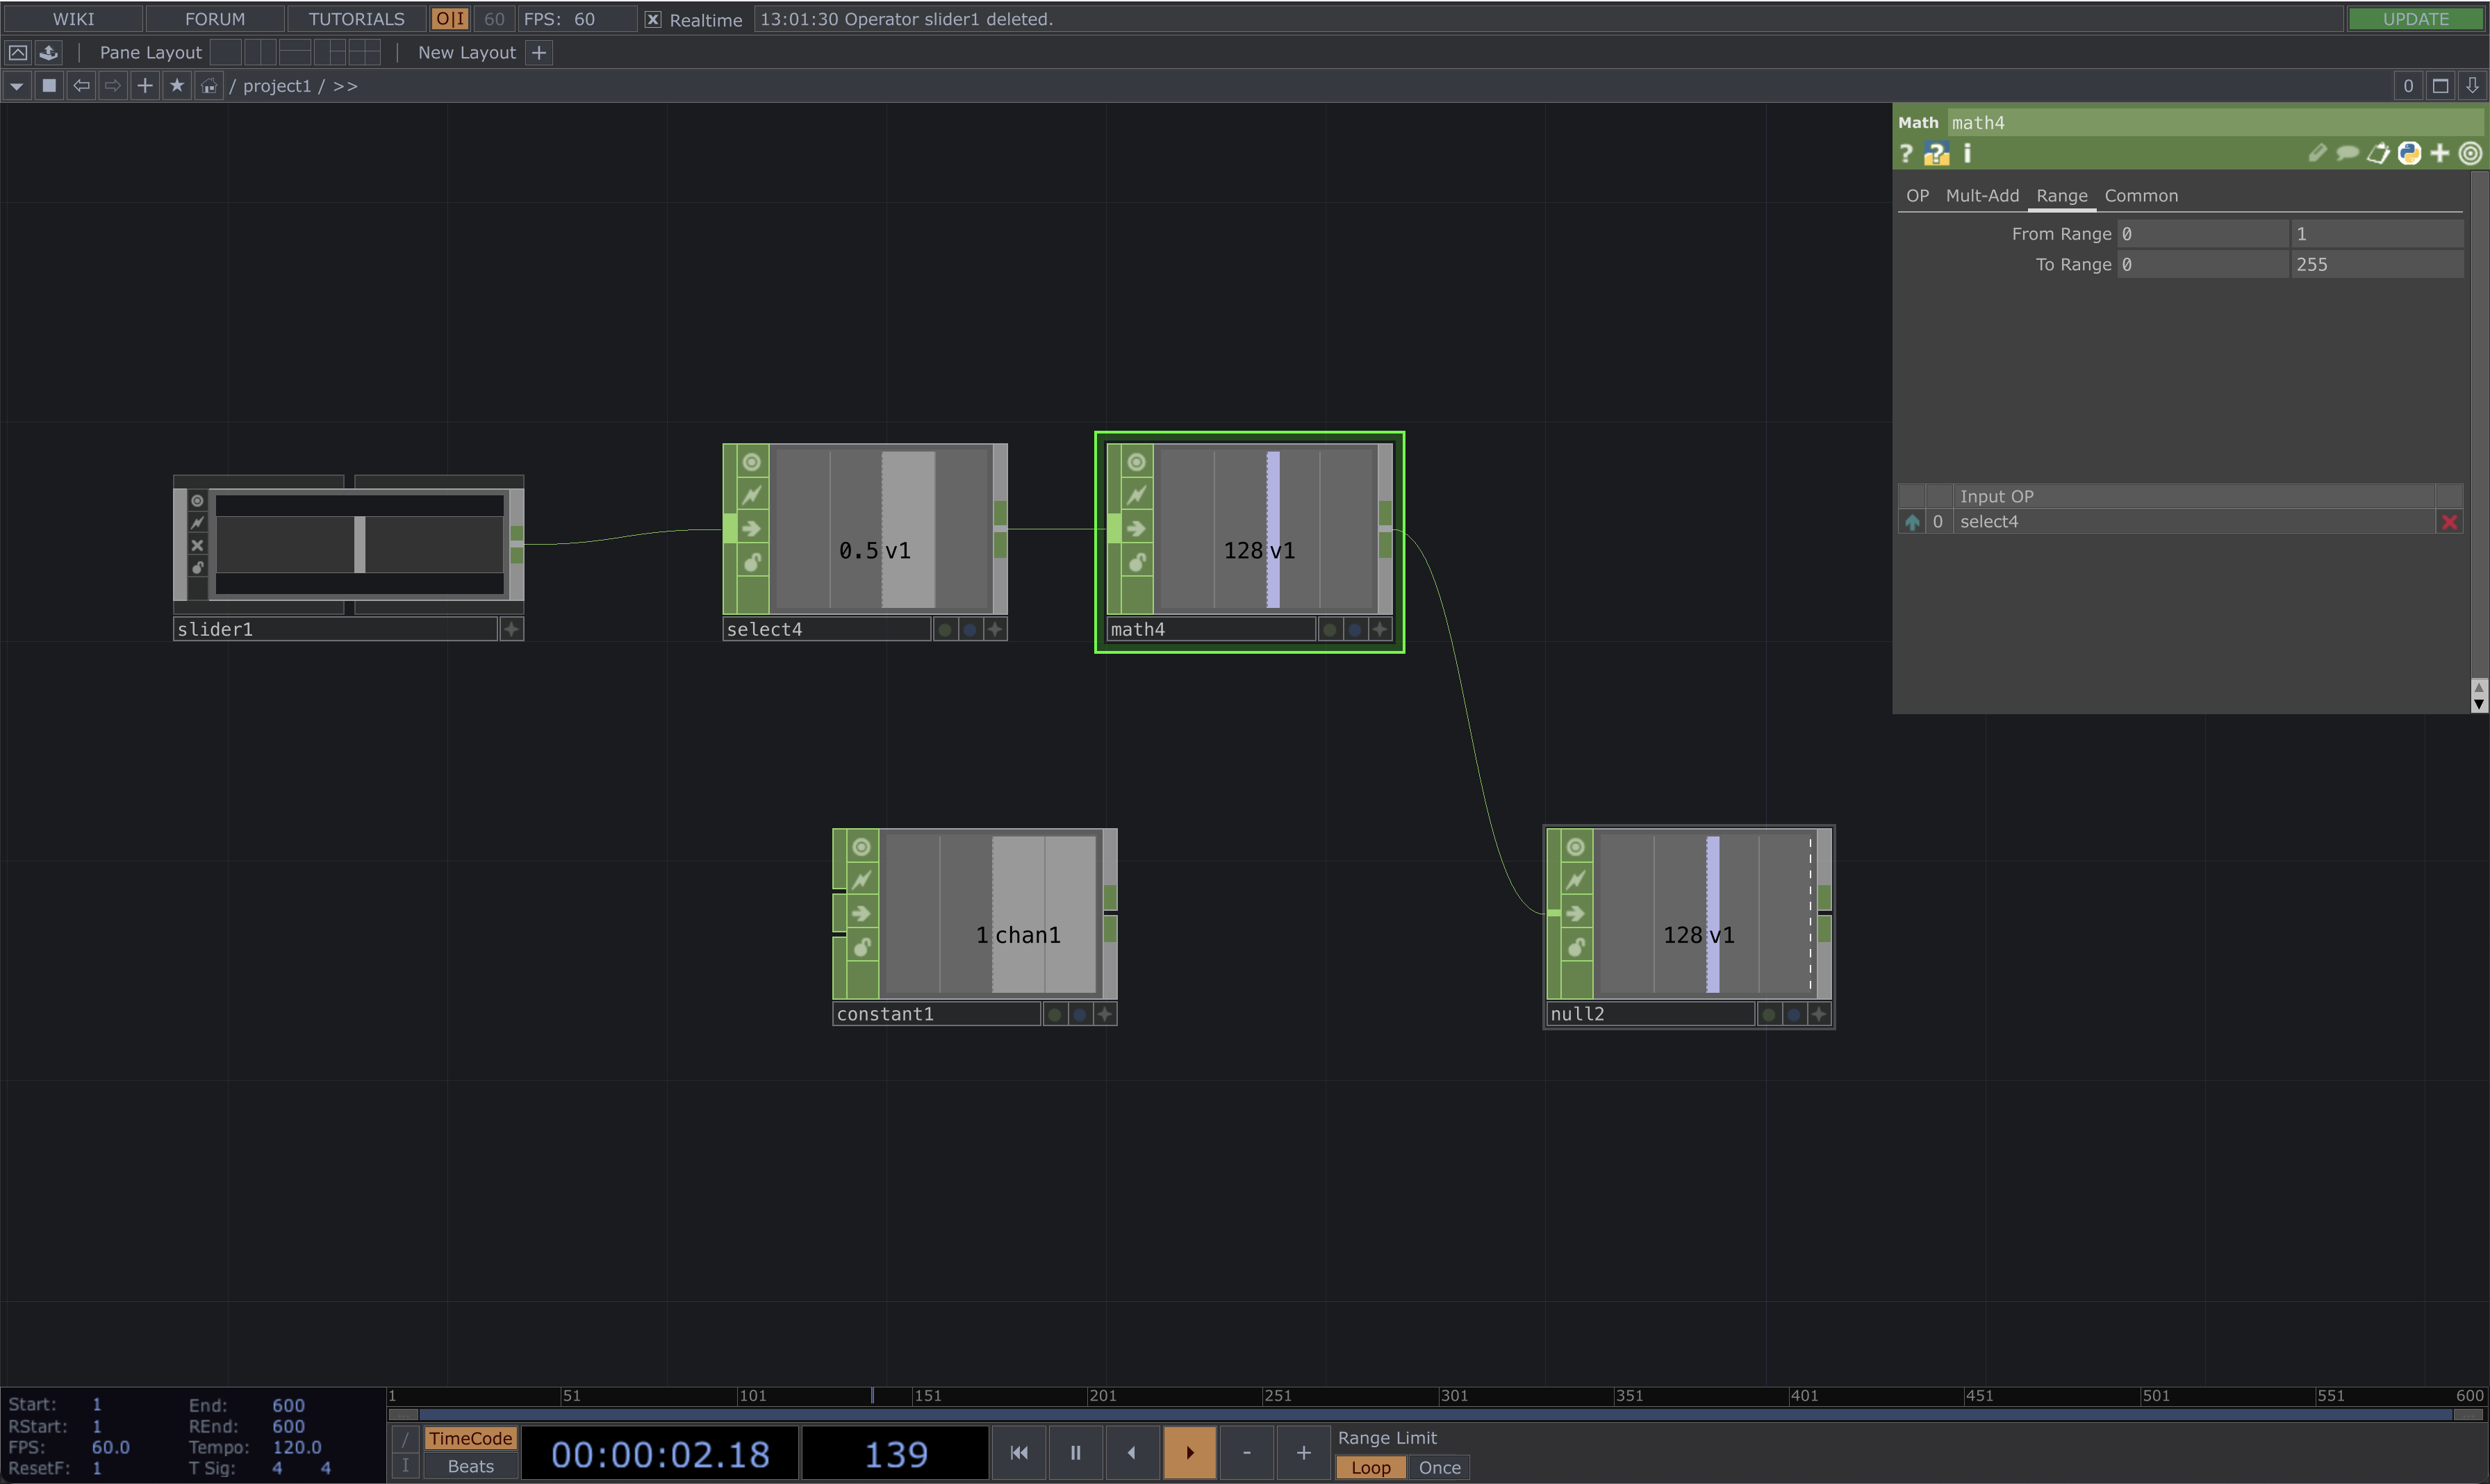Open the Common parameter tab
Viewport: 2490px width, 1484px height.
pos(2141,196)
